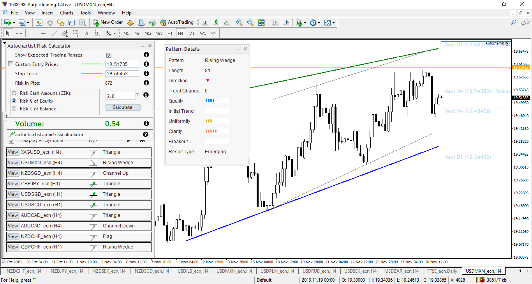Switch chart to bar chart style

tap(205, 23)
